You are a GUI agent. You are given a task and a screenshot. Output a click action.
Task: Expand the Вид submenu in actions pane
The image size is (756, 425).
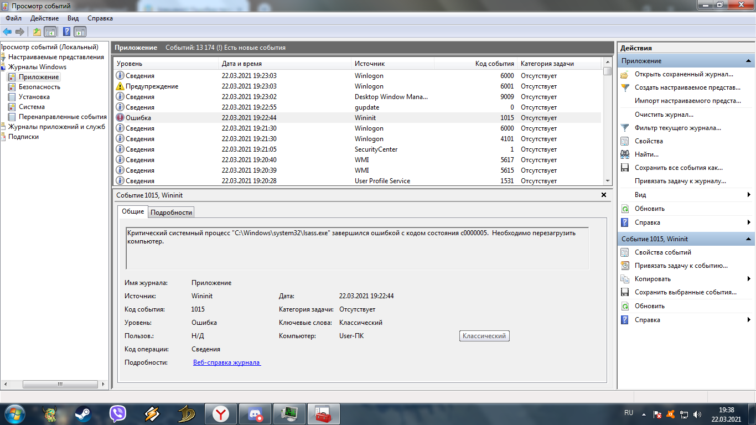[748, 195]
